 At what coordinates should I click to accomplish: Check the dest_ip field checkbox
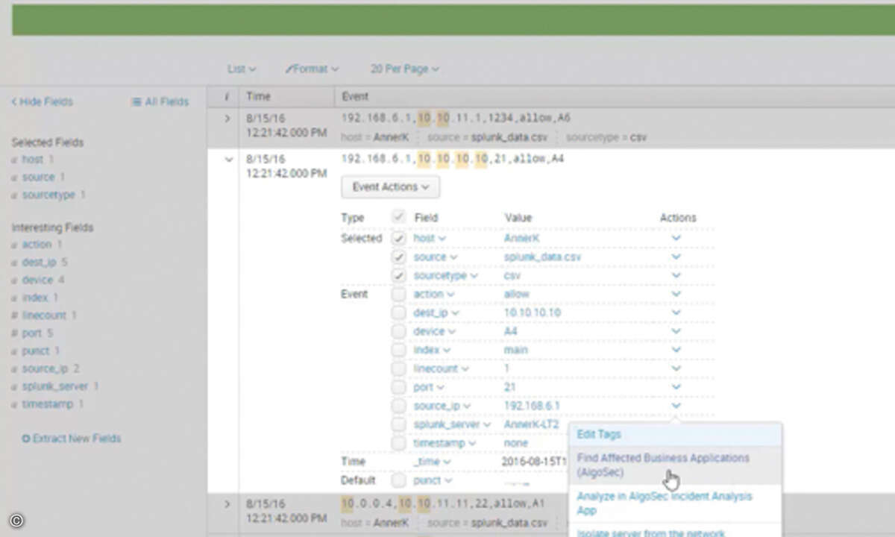click(x=399, y=313)
